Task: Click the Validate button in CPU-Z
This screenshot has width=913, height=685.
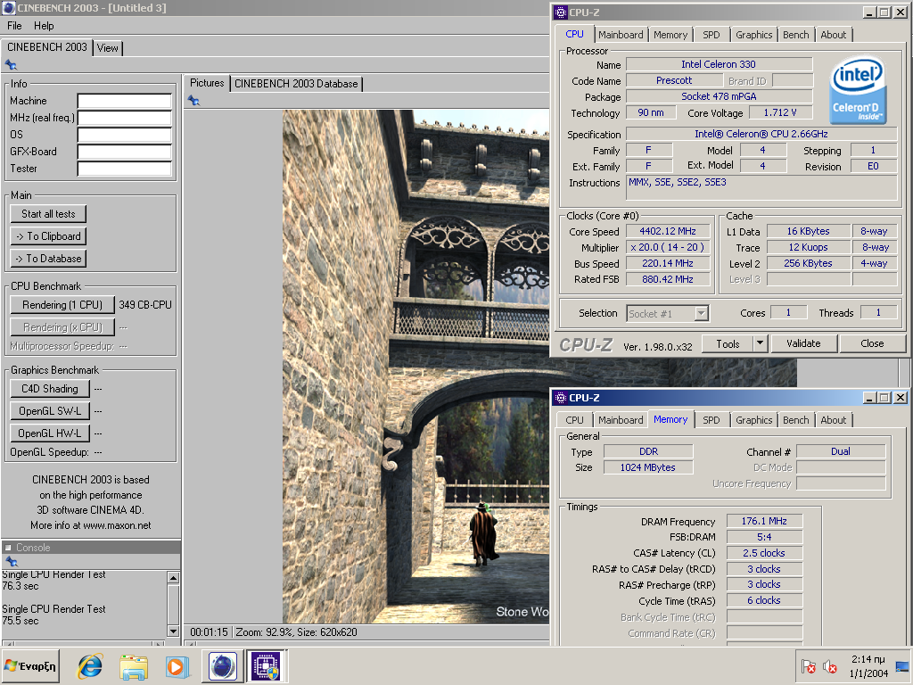Action: tap(803, 343)
